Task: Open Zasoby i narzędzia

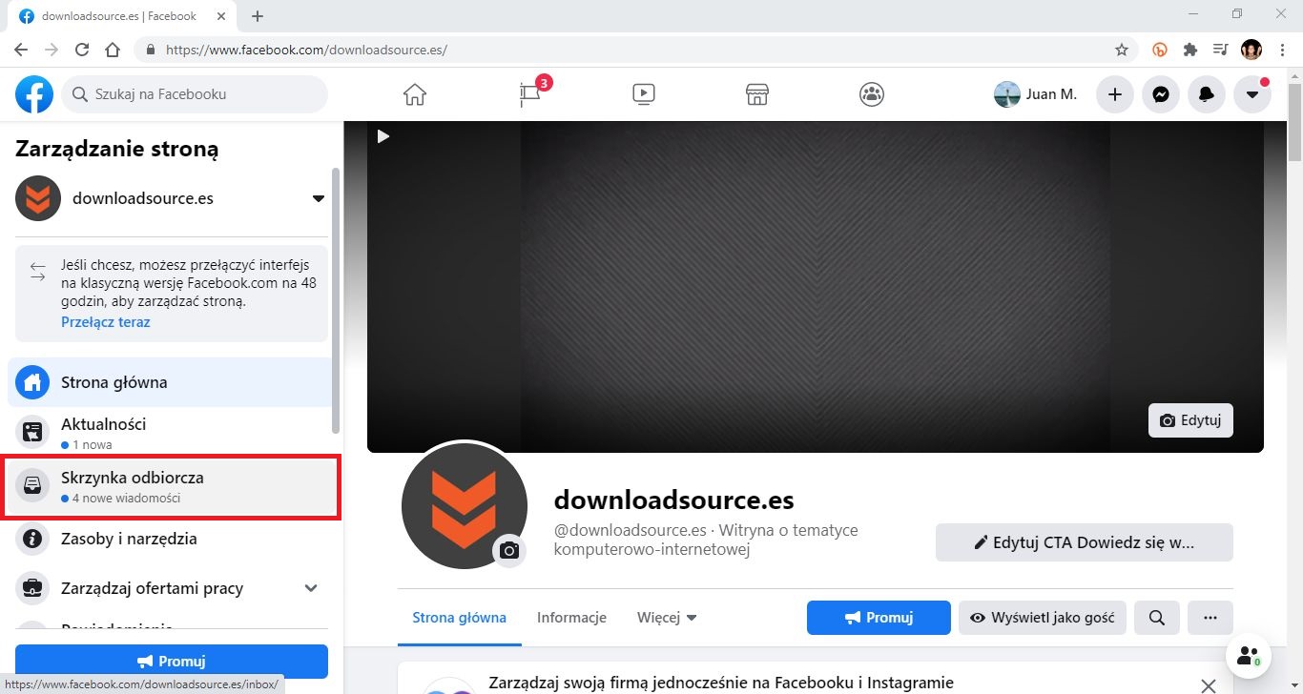Action: 171,539
